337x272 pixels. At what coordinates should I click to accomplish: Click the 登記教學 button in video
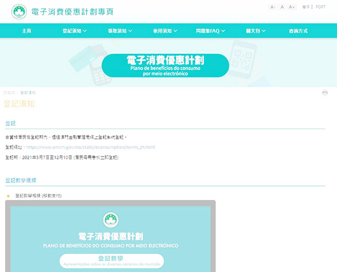111,261
